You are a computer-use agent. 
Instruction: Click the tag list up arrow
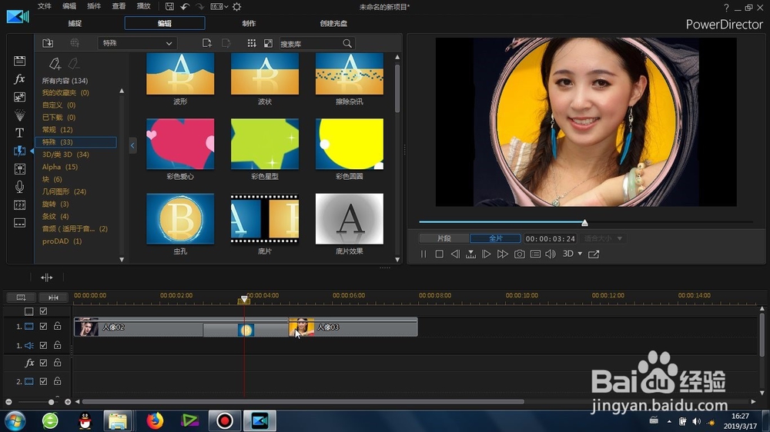(x=122, y=91)
